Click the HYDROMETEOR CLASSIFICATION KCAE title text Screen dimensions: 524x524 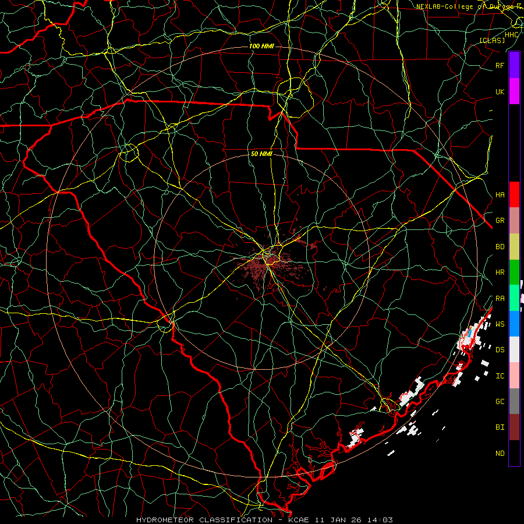click(x=264, y=520)
